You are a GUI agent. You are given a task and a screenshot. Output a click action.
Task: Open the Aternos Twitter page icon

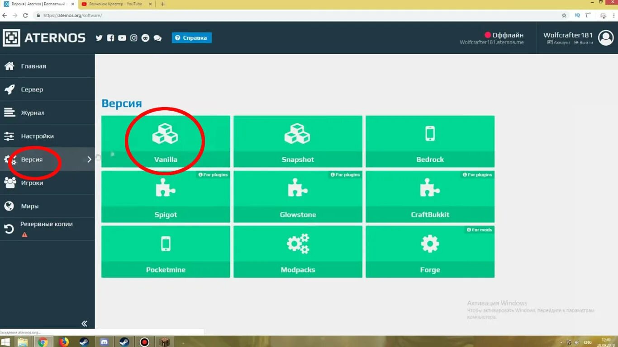[x=99, y=38]
